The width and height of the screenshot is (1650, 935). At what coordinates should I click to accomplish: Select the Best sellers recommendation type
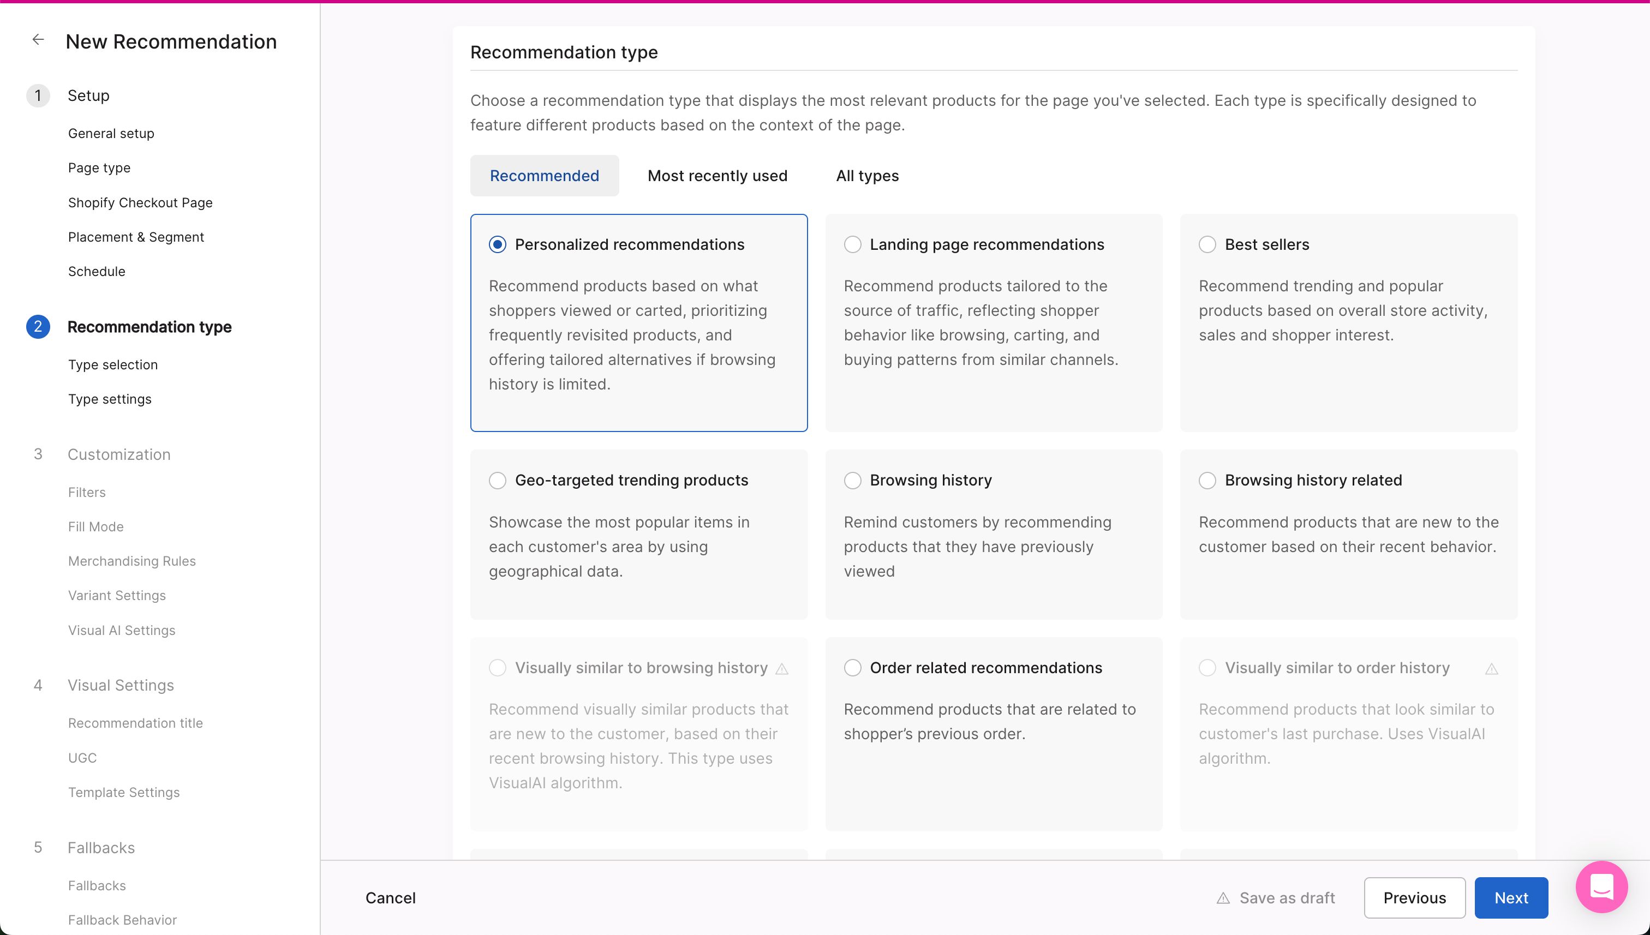coord(1208,244)
